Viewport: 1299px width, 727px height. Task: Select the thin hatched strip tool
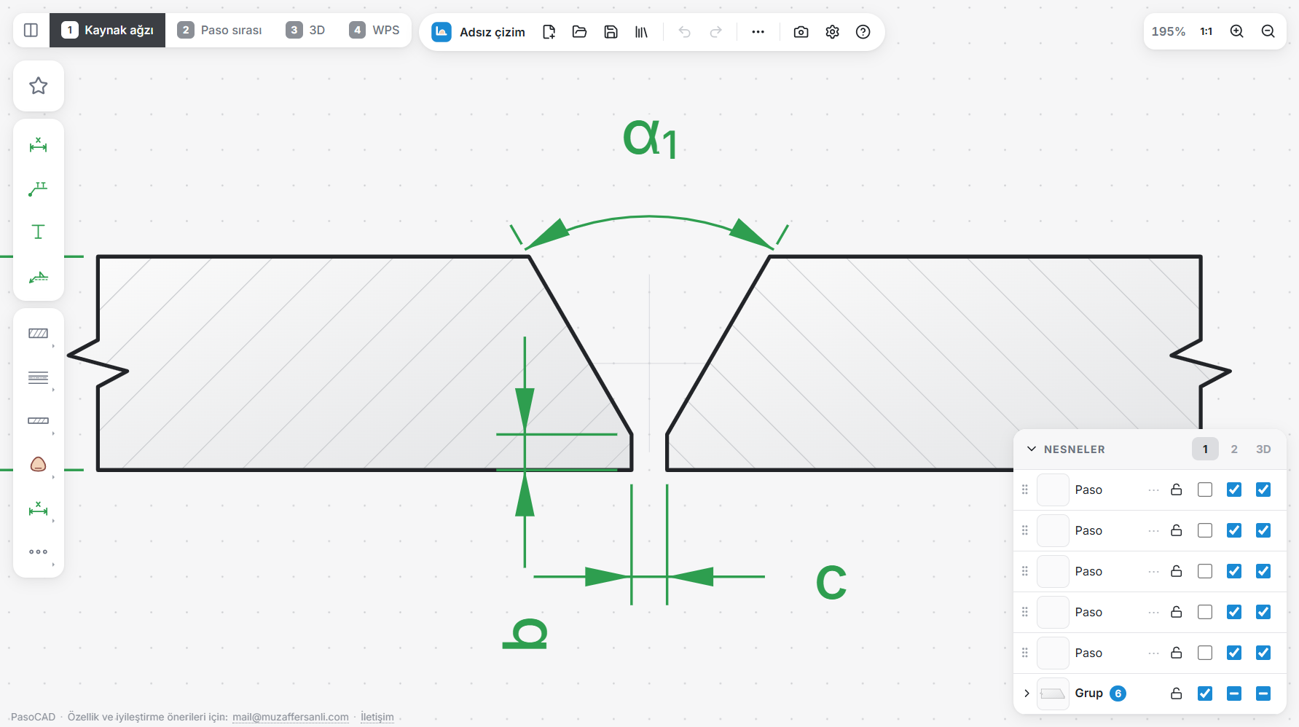pos(39,421)
